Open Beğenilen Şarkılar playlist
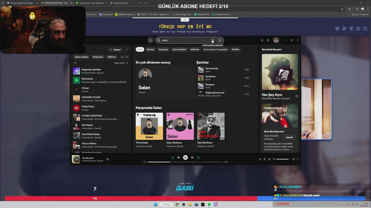The width and height of the screenshot is (371, 208). click(101, 71)
